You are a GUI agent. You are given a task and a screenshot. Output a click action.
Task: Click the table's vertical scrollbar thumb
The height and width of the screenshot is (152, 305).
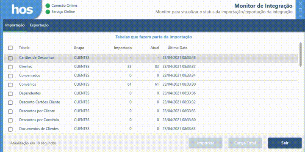(300, 54)
